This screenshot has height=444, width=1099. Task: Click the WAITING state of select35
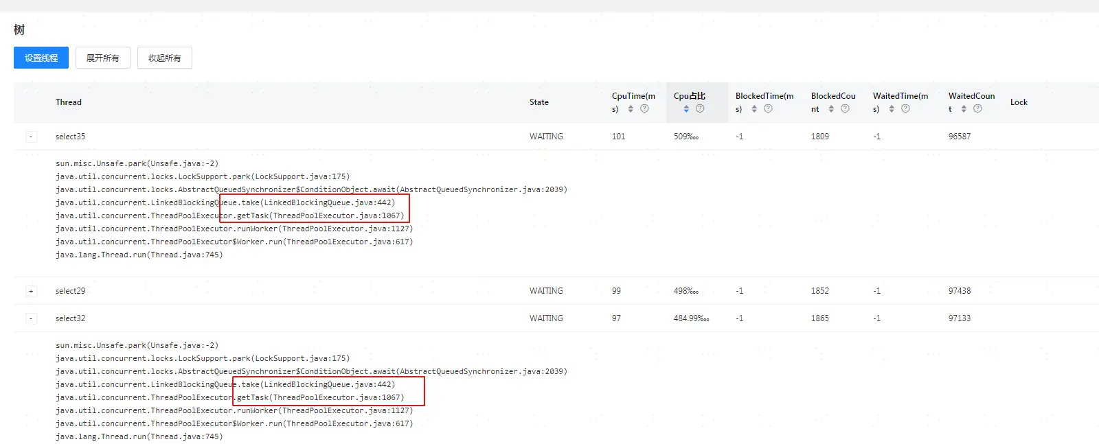pyautogui.click(x=546, y=137)
